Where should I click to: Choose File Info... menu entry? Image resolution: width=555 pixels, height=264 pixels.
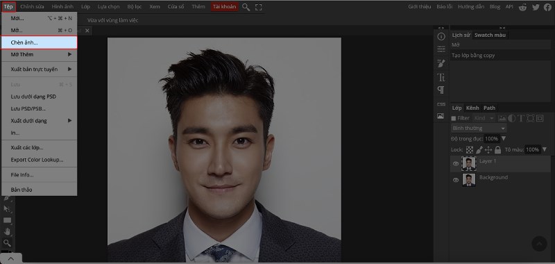coord(40,174)
